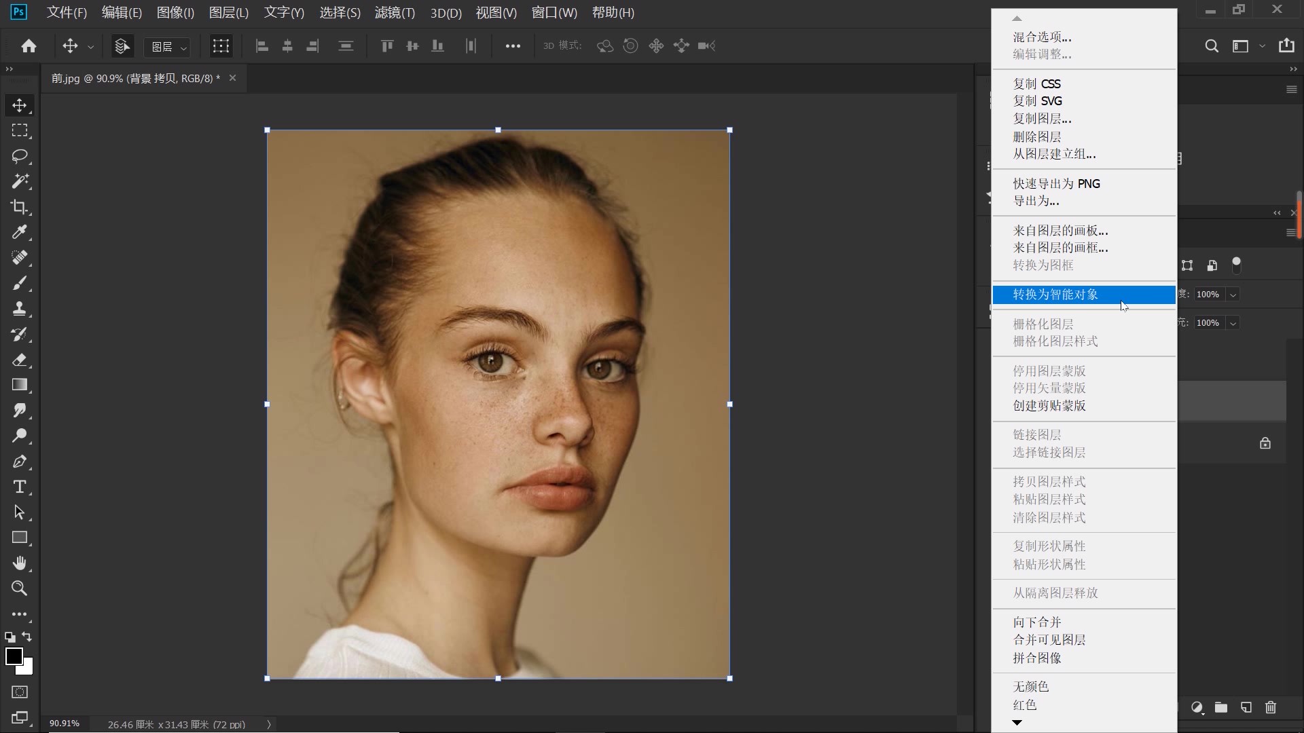Toggle show transform controls in options bar
Screen dimensions: 1304x733
(221, 46)
